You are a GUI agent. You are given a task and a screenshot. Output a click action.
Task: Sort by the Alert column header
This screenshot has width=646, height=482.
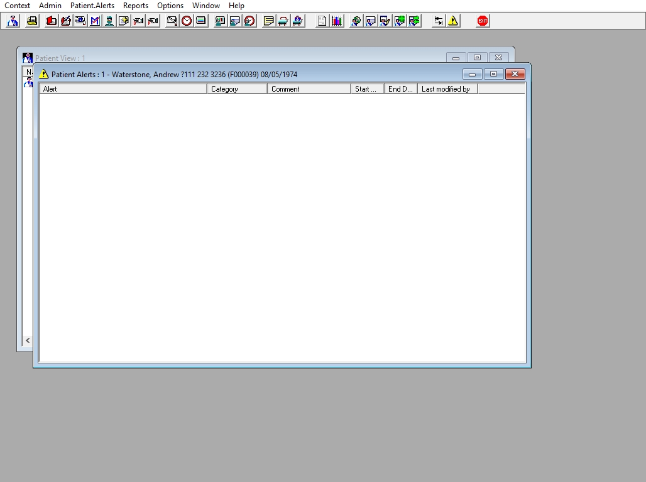tap(123, 89)
